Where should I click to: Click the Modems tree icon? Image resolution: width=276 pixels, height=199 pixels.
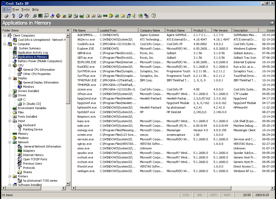15,138
